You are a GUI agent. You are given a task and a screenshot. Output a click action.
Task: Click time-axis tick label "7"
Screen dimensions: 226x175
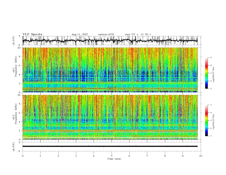click(x=147, y=156)
